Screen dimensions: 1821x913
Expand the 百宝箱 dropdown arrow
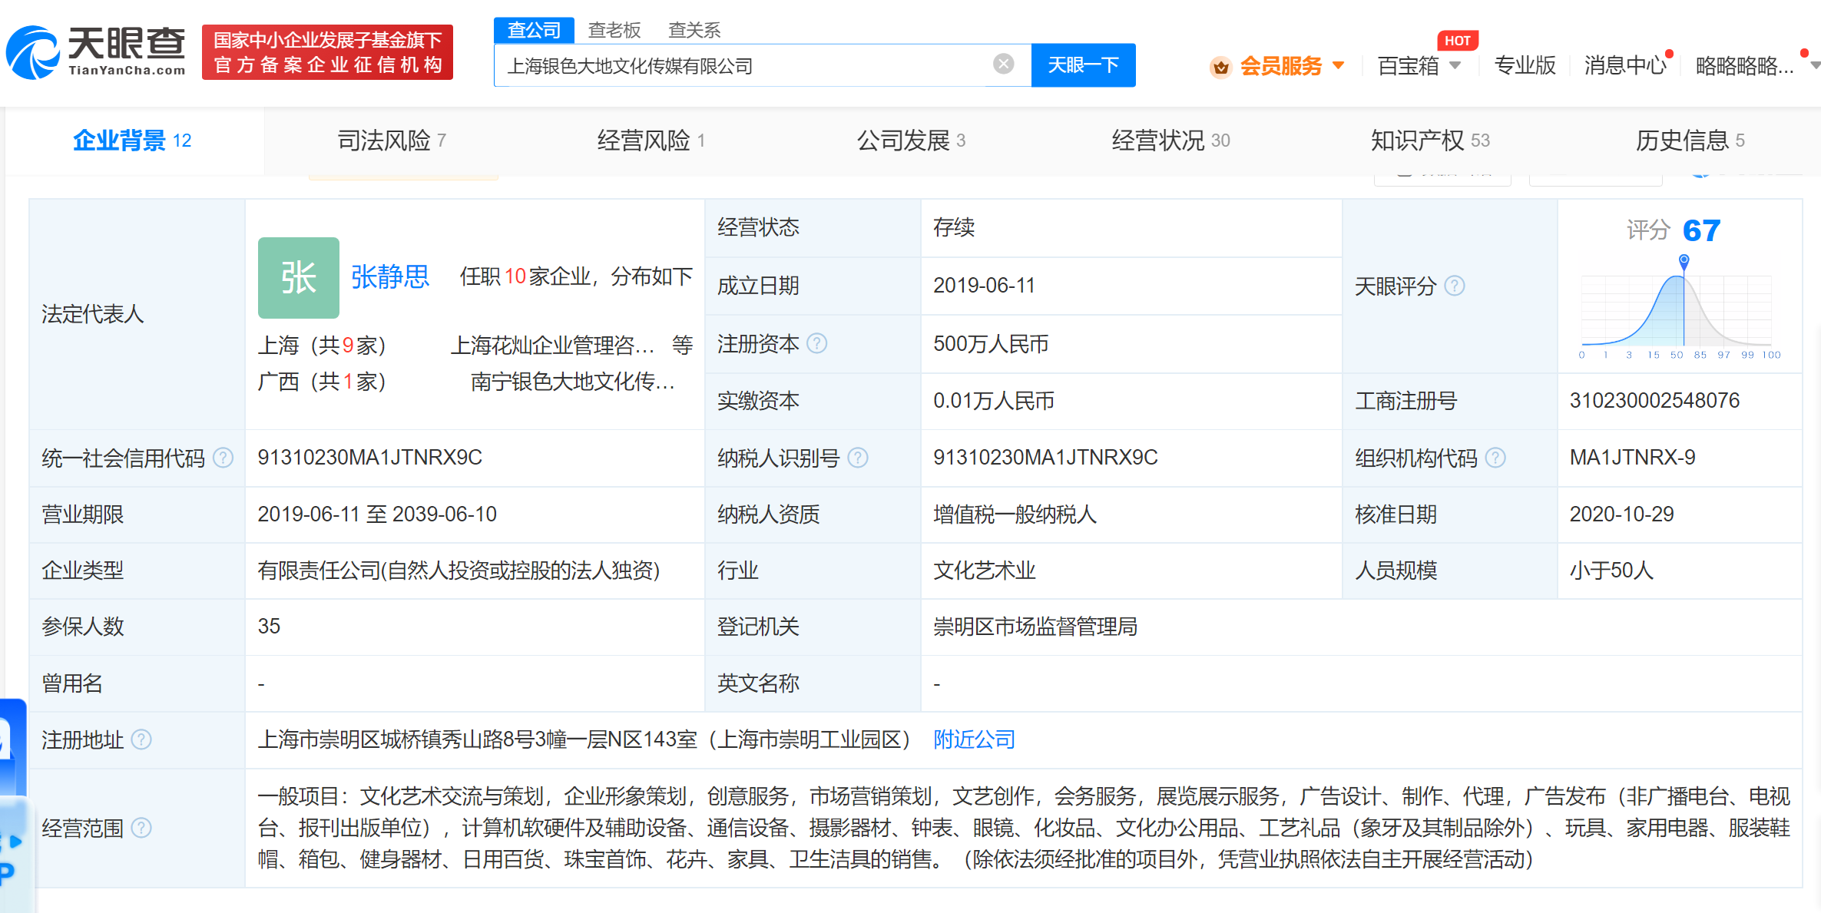tap(1455, 65)
